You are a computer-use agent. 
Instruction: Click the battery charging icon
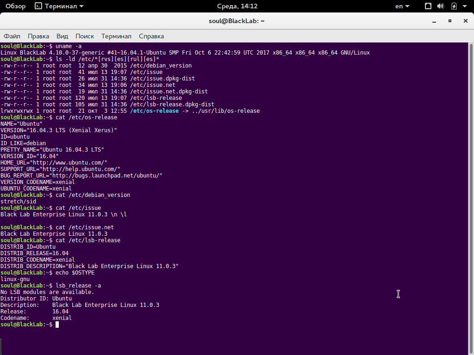pyautogui.click(x=454, y=6)
